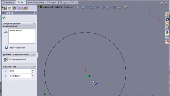Open the FeatureManager design tree tab
This screenshot has width=170, height=96.
(4, 8)
